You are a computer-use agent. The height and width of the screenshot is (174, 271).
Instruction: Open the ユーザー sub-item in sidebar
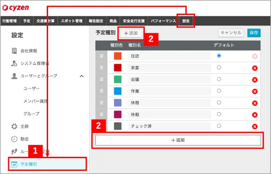[x=31, y=88]
